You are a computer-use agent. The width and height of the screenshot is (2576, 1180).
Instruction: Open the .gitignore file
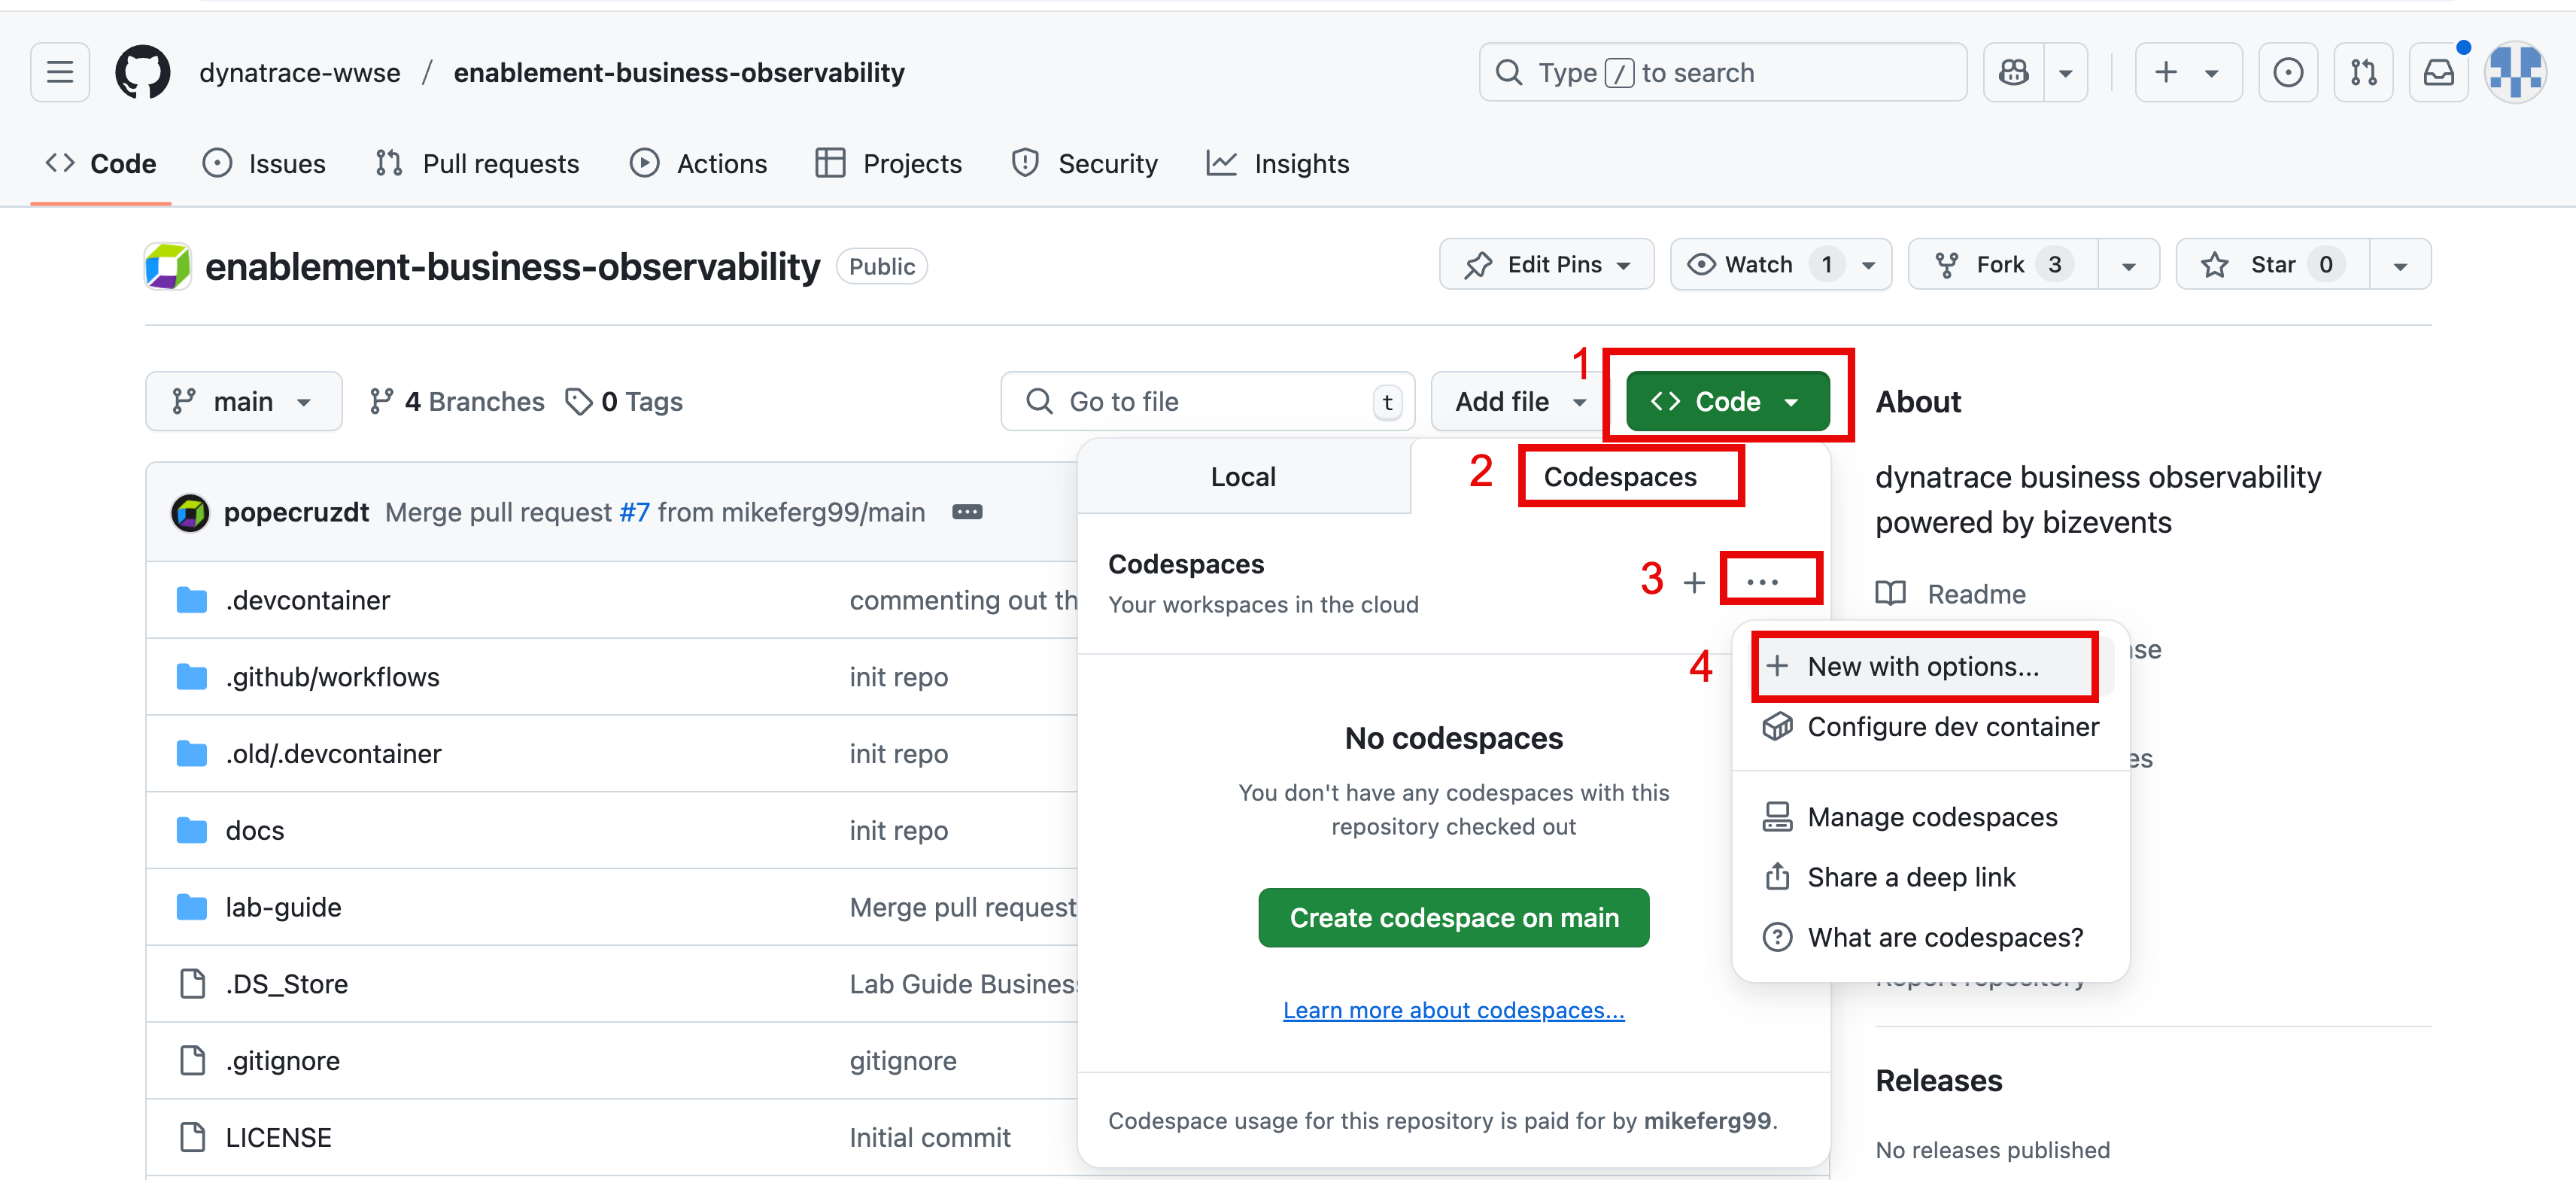pyautogui.click(x=283, y=1061)
